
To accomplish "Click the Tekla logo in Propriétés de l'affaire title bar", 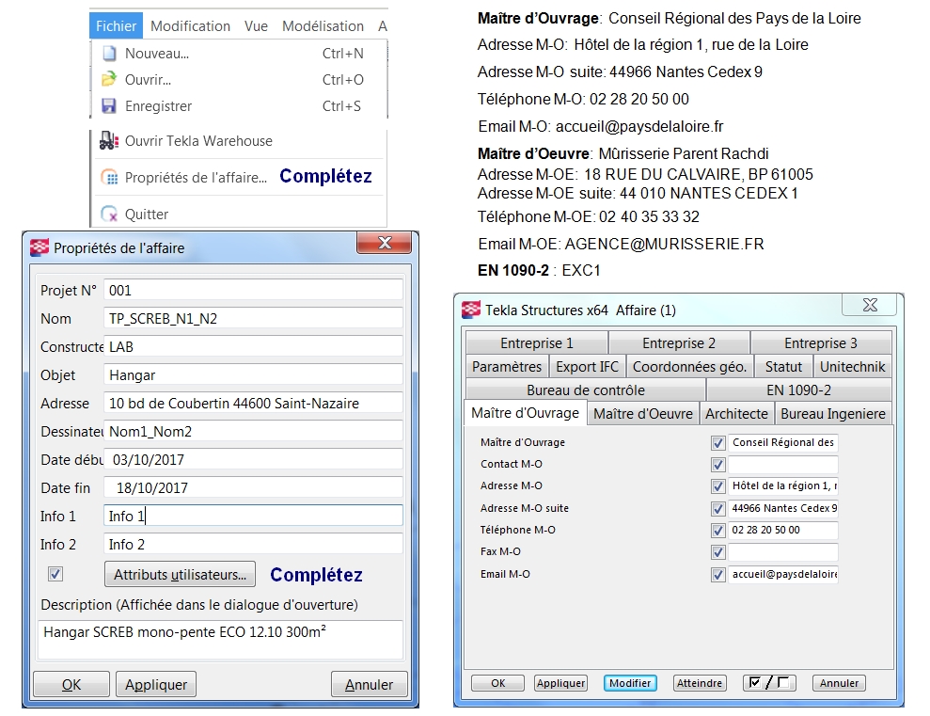I will pyautogui.click(x=39, y=247).
